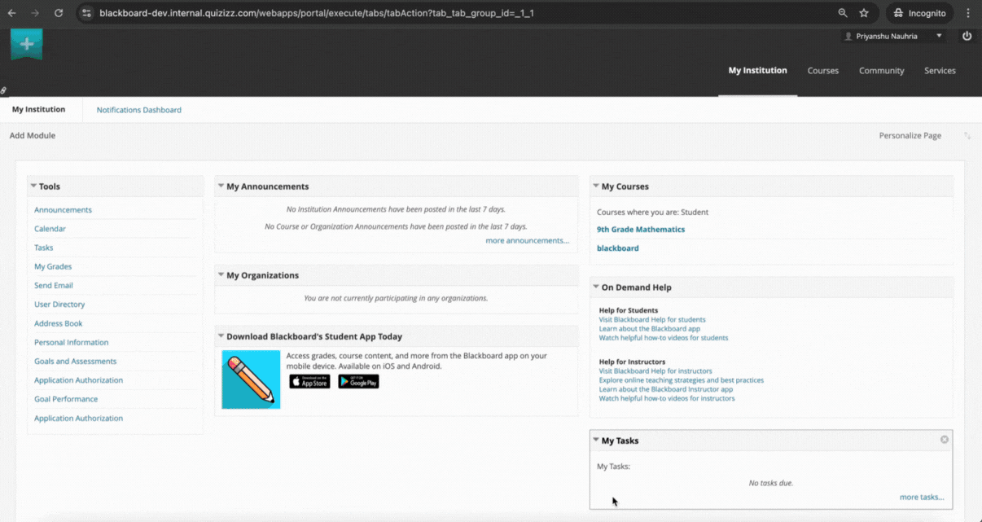Close the My Tasks module

pos(945,440)
